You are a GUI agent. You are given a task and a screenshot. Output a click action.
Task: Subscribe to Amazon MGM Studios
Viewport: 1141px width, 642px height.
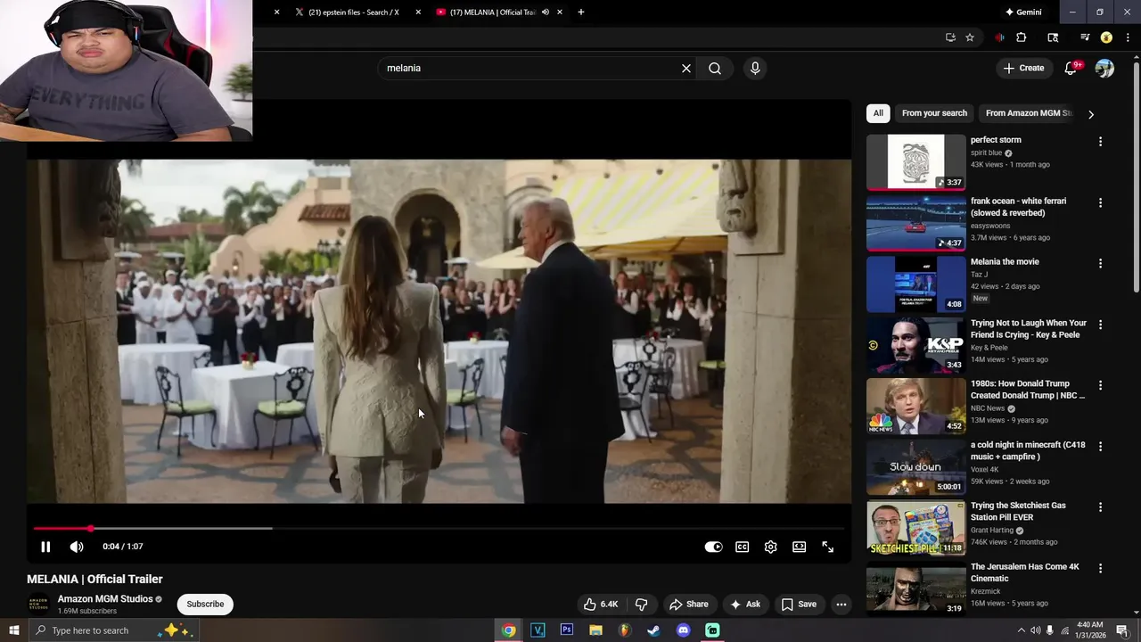(205, 604)
